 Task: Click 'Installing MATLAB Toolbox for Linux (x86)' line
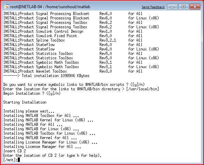pyautogui.click(x=49, y=133)
